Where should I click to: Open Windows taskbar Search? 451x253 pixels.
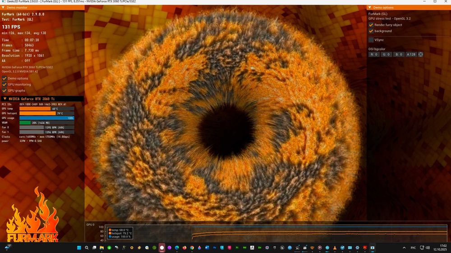coord(87,248)
